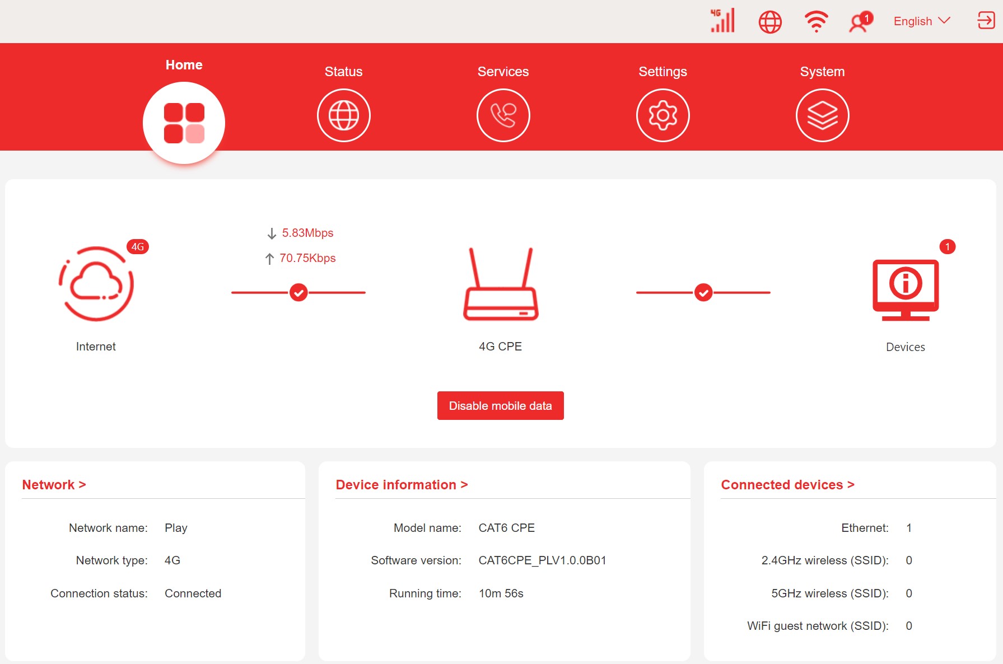Switch to the Status tab
The width and height of the screenshot is (1003, 664).
click(343, 115)
